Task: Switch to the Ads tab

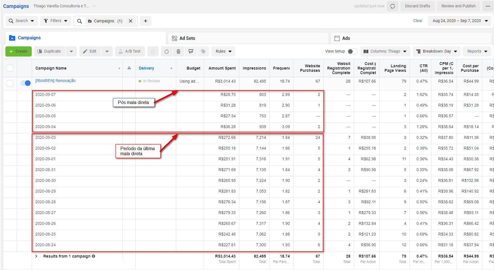Action: (x=346, y=38)
